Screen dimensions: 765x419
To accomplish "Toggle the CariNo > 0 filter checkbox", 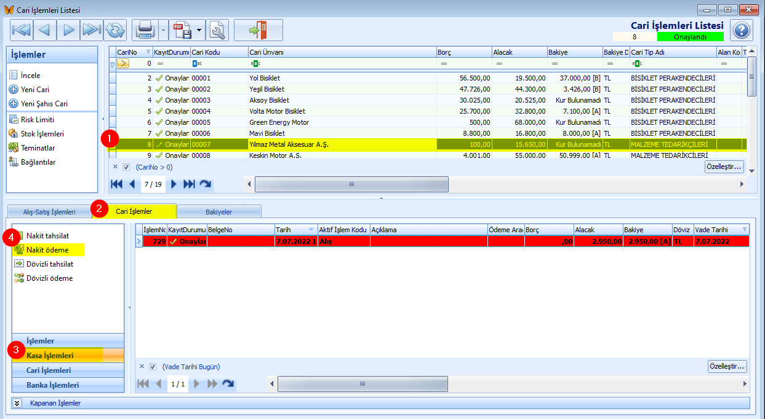I will point(126,166).
